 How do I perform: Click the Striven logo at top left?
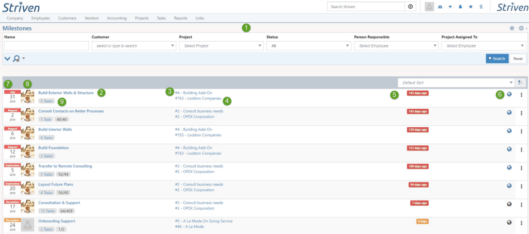point(21,7)
